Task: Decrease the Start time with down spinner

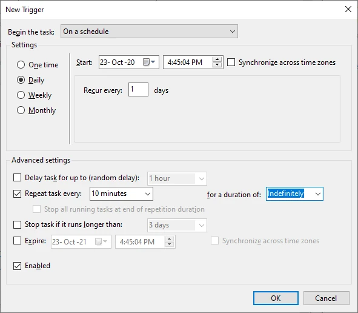Action: click(217, 65)
